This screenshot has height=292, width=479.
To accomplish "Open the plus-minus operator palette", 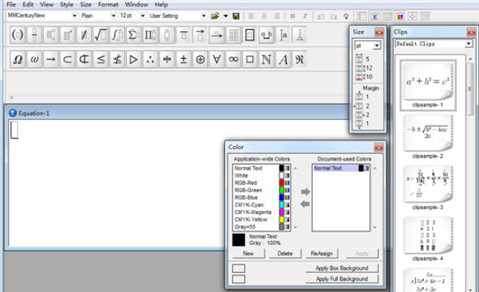I will pyautogui.click(x=183, y=60).
